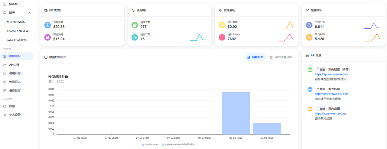Click 测速 button for 国内备用
This screenshot has width=387, height=149.
coord(320,109)
